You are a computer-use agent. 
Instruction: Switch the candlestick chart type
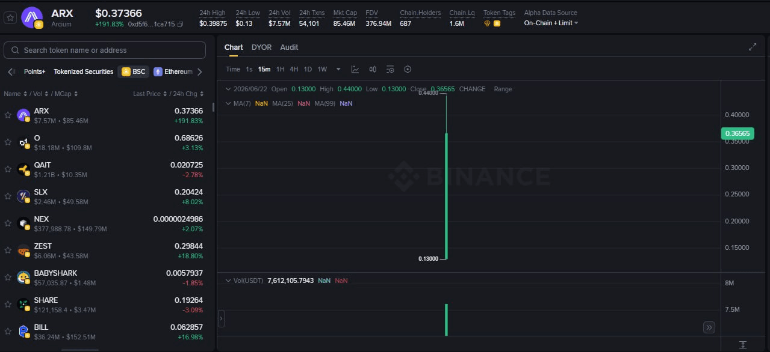tap(373, 69)
